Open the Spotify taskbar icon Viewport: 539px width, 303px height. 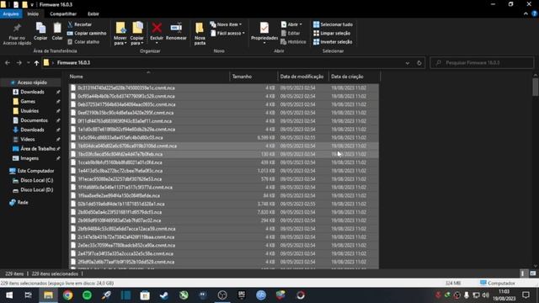click(87, 295)
